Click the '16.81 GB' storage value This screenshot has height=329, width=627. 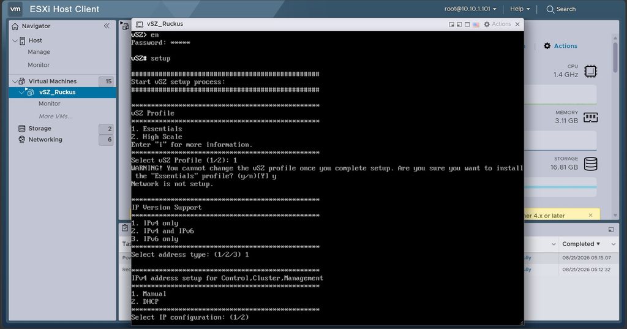(564, 167)
